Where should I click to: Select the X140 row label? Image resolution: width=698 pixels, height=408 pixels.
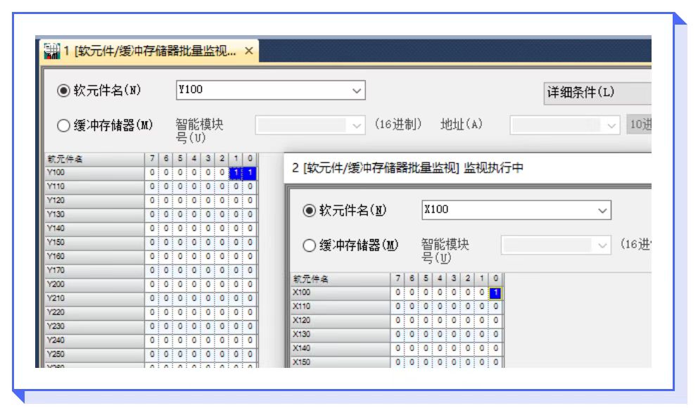click(341, 348)
